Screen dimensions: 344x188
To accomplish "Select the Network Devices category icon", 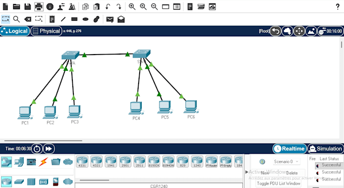I will (7, 162).
